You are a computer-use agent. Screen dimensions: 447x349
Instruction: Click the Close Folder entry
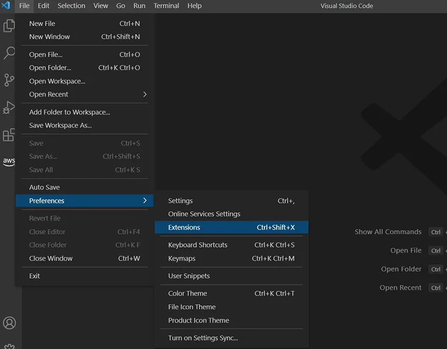pyautogui.click(x=85, y=245)
